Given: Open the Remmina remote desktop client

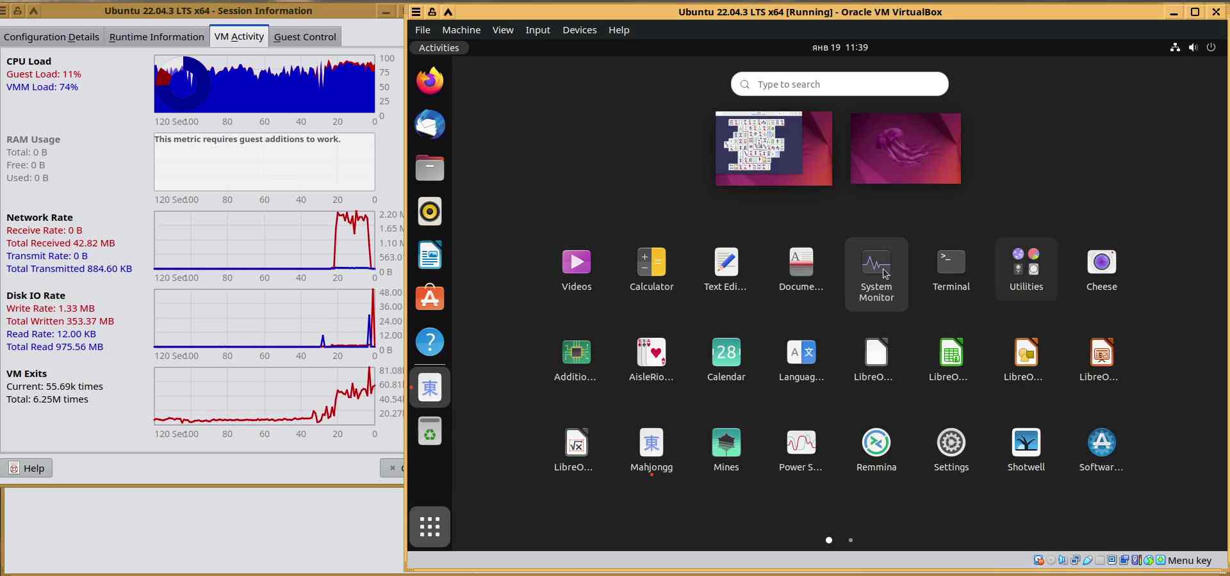Looking at the screenshot, I should [x=876, y=450].
